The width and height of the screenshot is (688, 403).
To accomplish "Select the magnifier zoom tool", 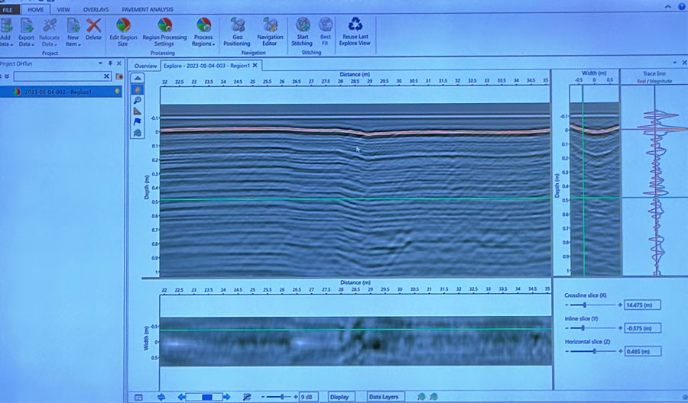I will 137,100.
